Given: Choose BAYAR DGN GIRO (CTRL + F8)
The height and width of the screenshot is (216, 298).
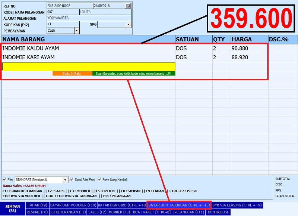Looking at the screenshot, I should coord(122,205).
